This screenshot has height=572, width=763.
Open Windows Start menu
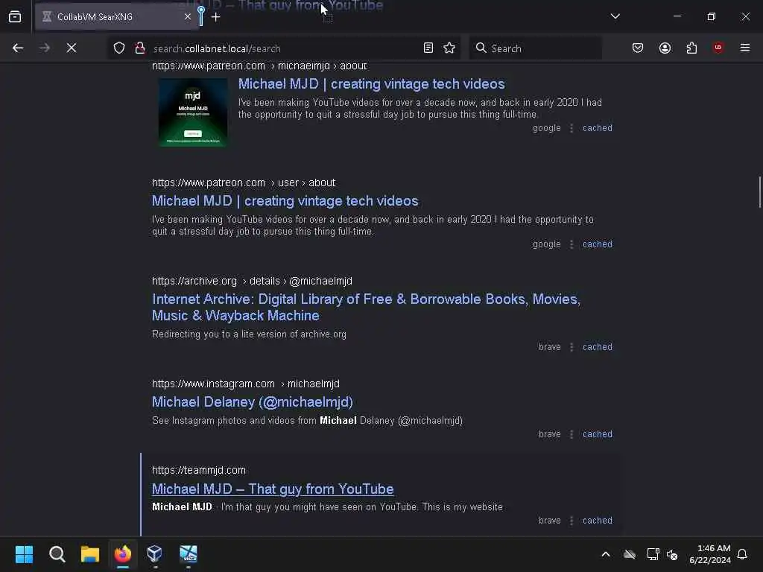tap(24, 554)
